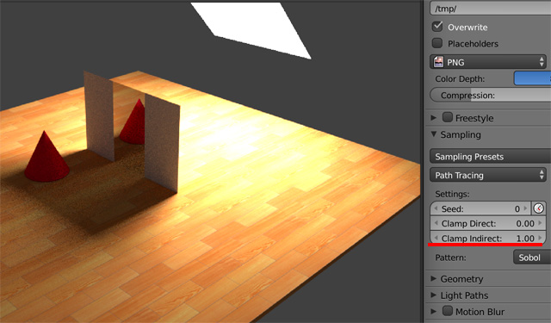Enable the Freestyle checkbox

[x=448, y=117]
